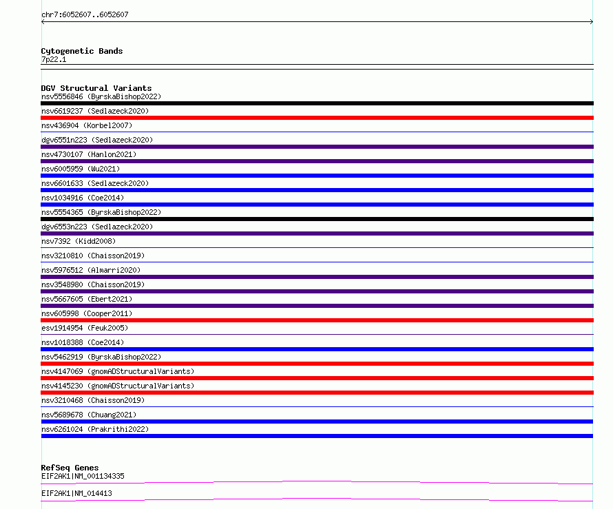Open variant dgv6551n223 (Sedlazeck2020)
The width and height of the screenshot is (613, 509).
[97, 140]
